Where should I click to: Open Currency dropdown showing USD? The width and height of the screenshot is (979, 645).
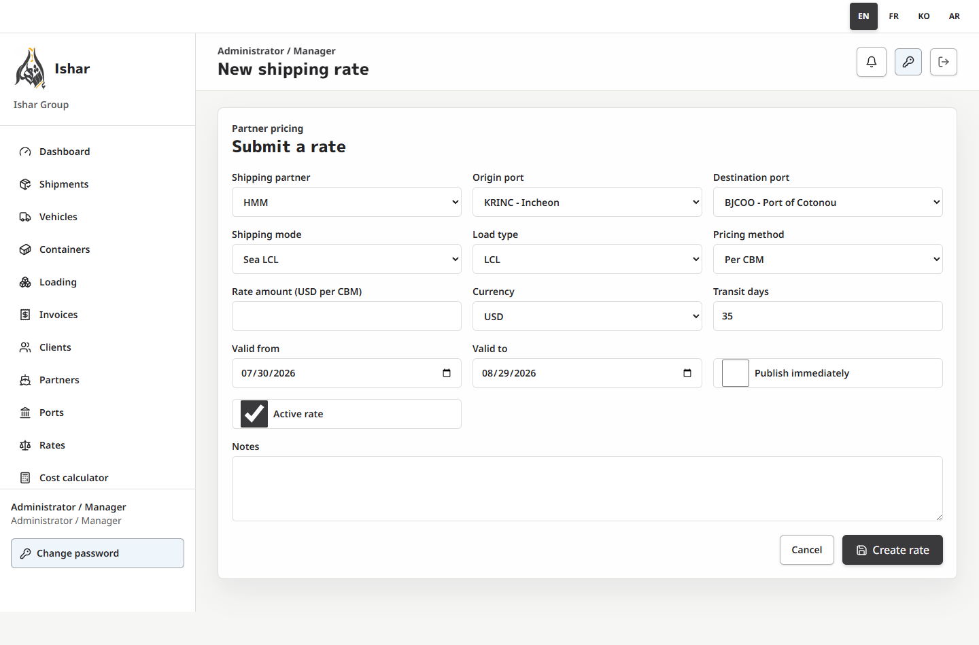coord(587,316)
